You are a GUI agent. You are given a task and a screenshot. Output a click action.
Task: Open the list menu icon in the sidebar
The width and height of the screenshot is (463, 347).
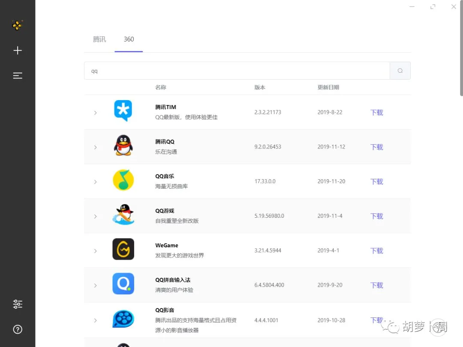coord(18,76)
